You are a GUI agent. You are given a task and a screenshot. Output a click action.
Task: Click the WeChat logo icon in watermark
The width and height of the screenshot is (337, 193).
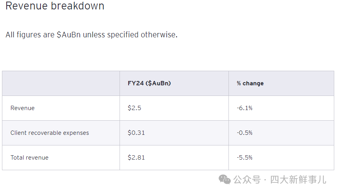(x=225, y=180)
